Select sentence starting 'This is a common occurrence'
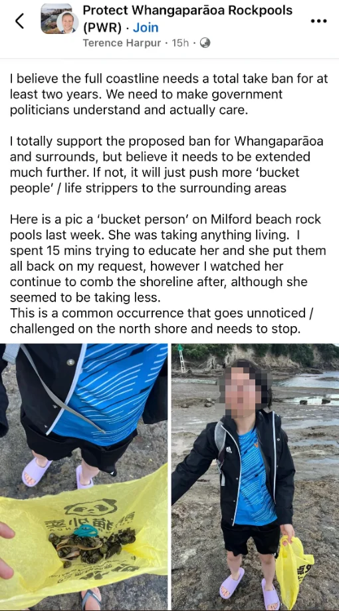This screenshot has width=339, height=611. pyautogui.click(x=162, y=321)
